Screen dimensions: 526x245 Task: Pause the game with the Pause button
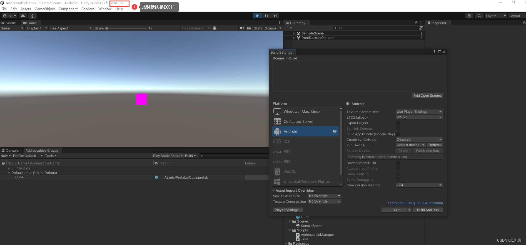(266, 16)
